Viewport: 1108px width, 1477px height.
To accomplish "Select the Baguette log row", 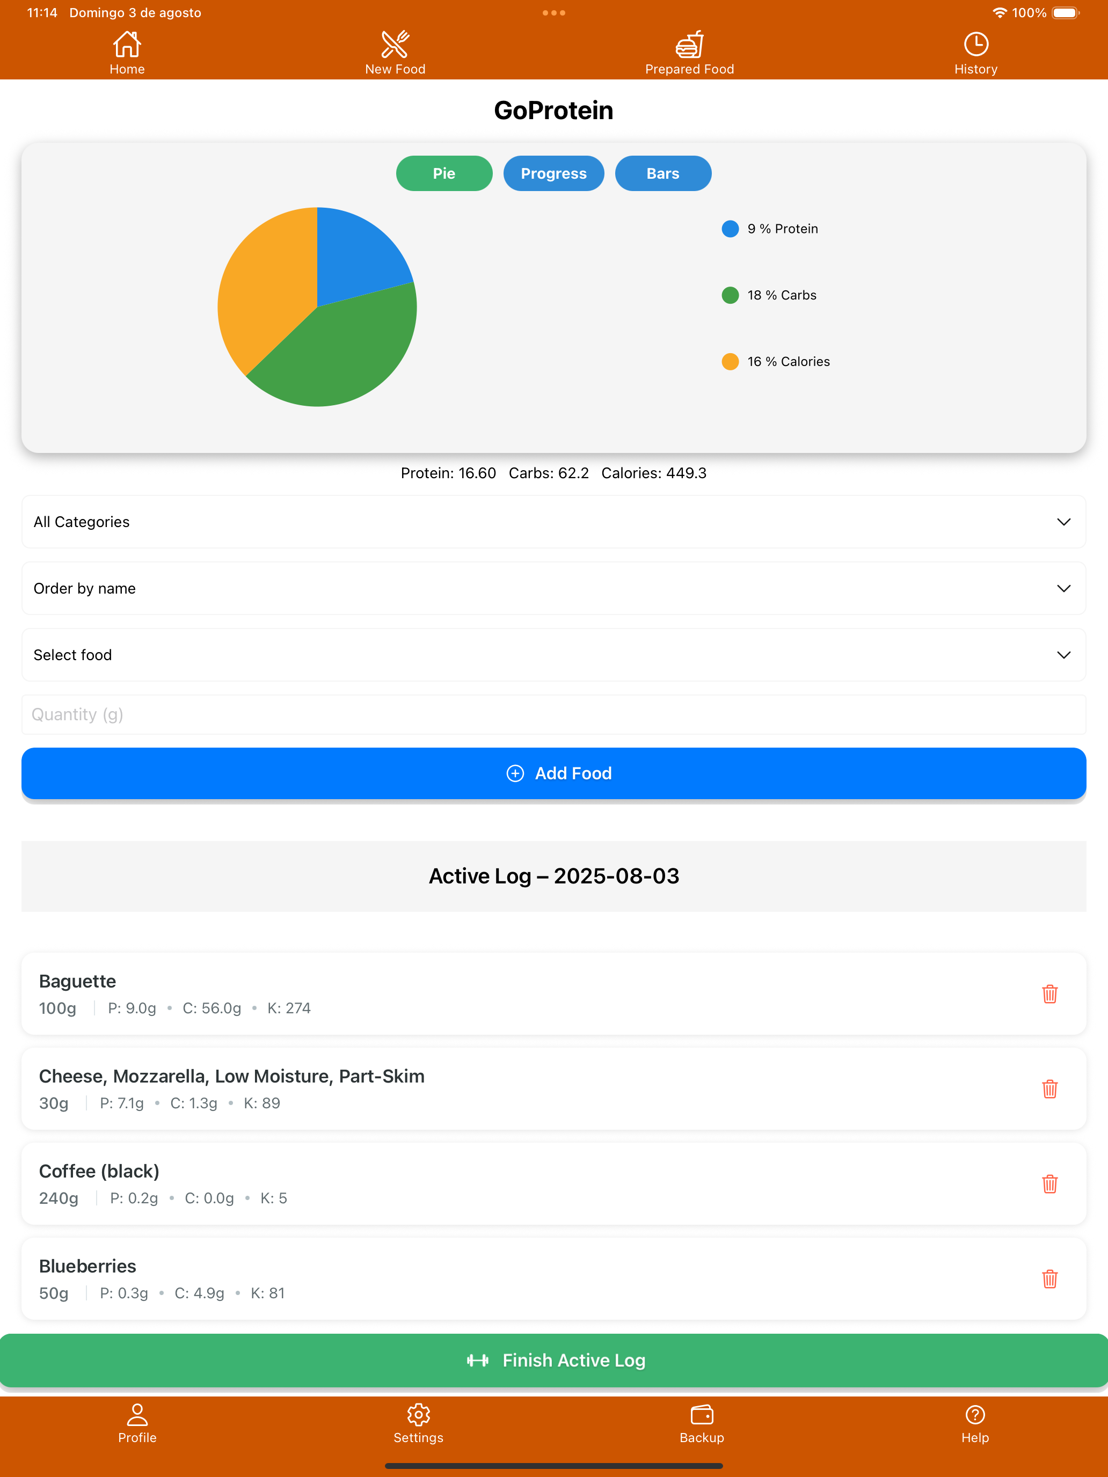I will click(x=553, y=993).
